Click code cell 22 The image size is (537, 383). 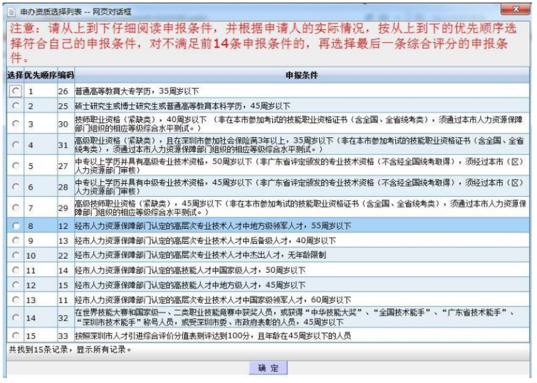(x=63, y=255)
